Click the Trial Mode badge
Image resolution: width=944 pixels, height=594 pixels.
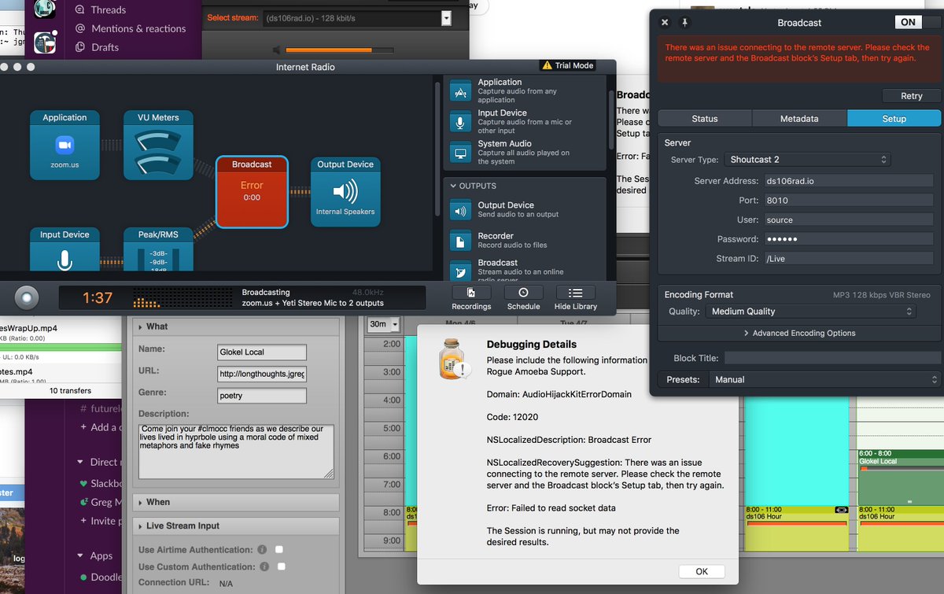pyautogui.click(x=567, y=65)
